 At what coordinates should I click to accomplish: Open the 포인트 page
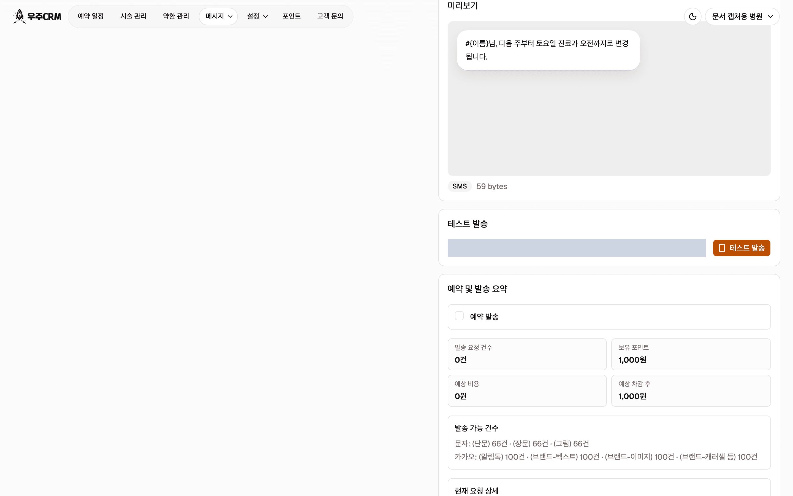[x=291, y=16]
